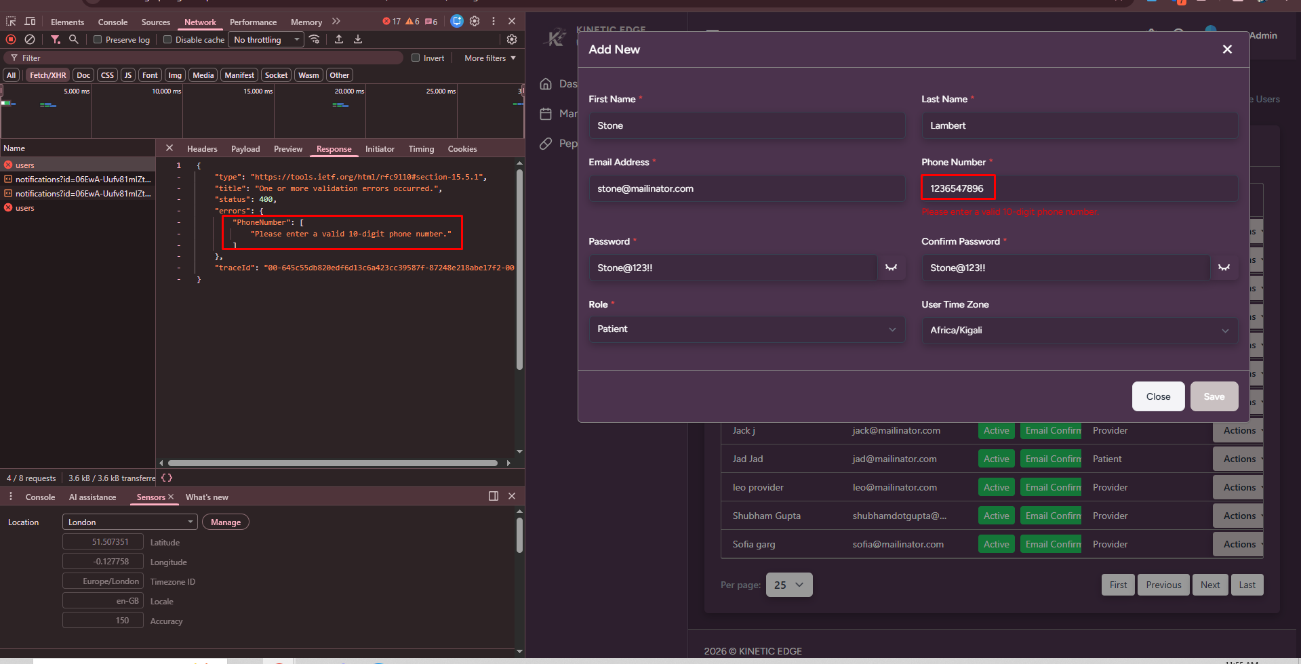The width and height of the screenshot is (1301, 664).
Task: Click the Manage locations button
Action: (x=225, y=522)
